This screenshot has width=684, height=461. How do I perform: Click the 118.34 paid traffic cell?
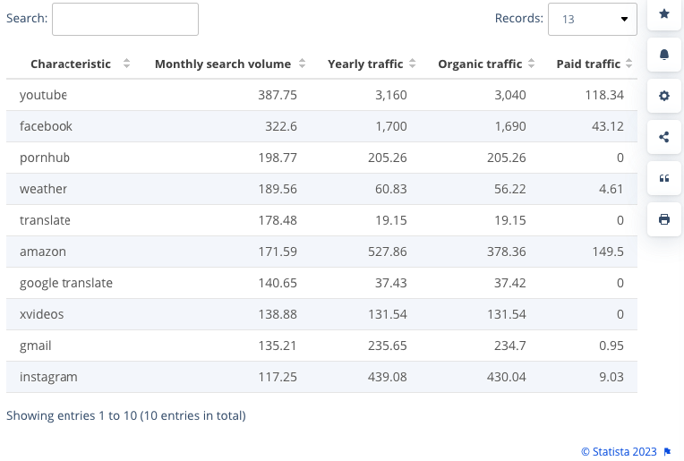pyautogui.click(x=604, y=95)
